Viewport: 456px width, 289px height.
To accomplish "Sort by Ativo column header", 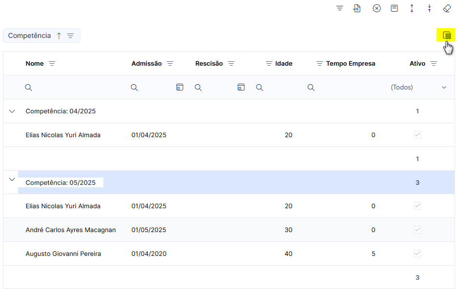I will click(417, 64).
